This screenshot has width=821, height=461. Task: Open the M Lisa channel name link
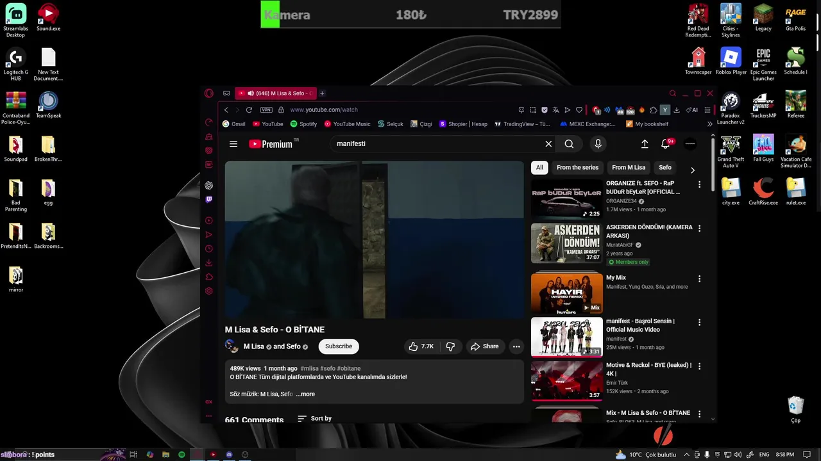click(x=254, y=346)
